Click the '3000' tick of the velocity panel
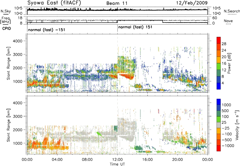This screenshot has height=166, width=240. tap(18, 116)
